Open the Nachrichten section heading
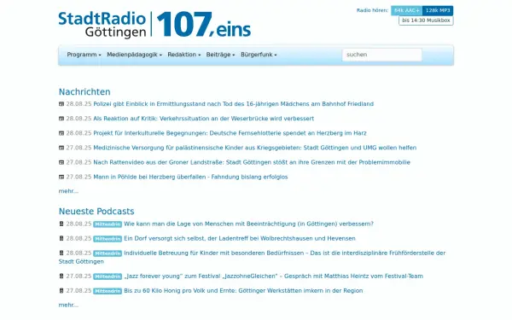 [84, 92]
